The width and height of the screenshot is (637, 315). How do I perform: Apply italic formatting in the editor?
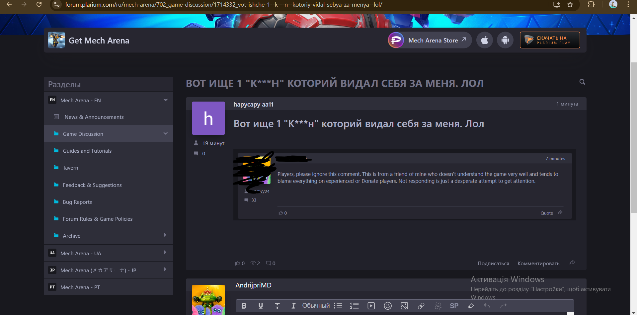pyautogui.click(x=293, y=306)
